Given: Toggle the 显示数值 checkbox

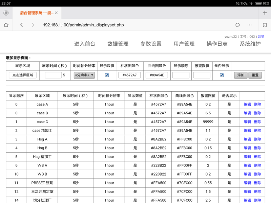Looking at the screenshot, I should coord(107,75).
